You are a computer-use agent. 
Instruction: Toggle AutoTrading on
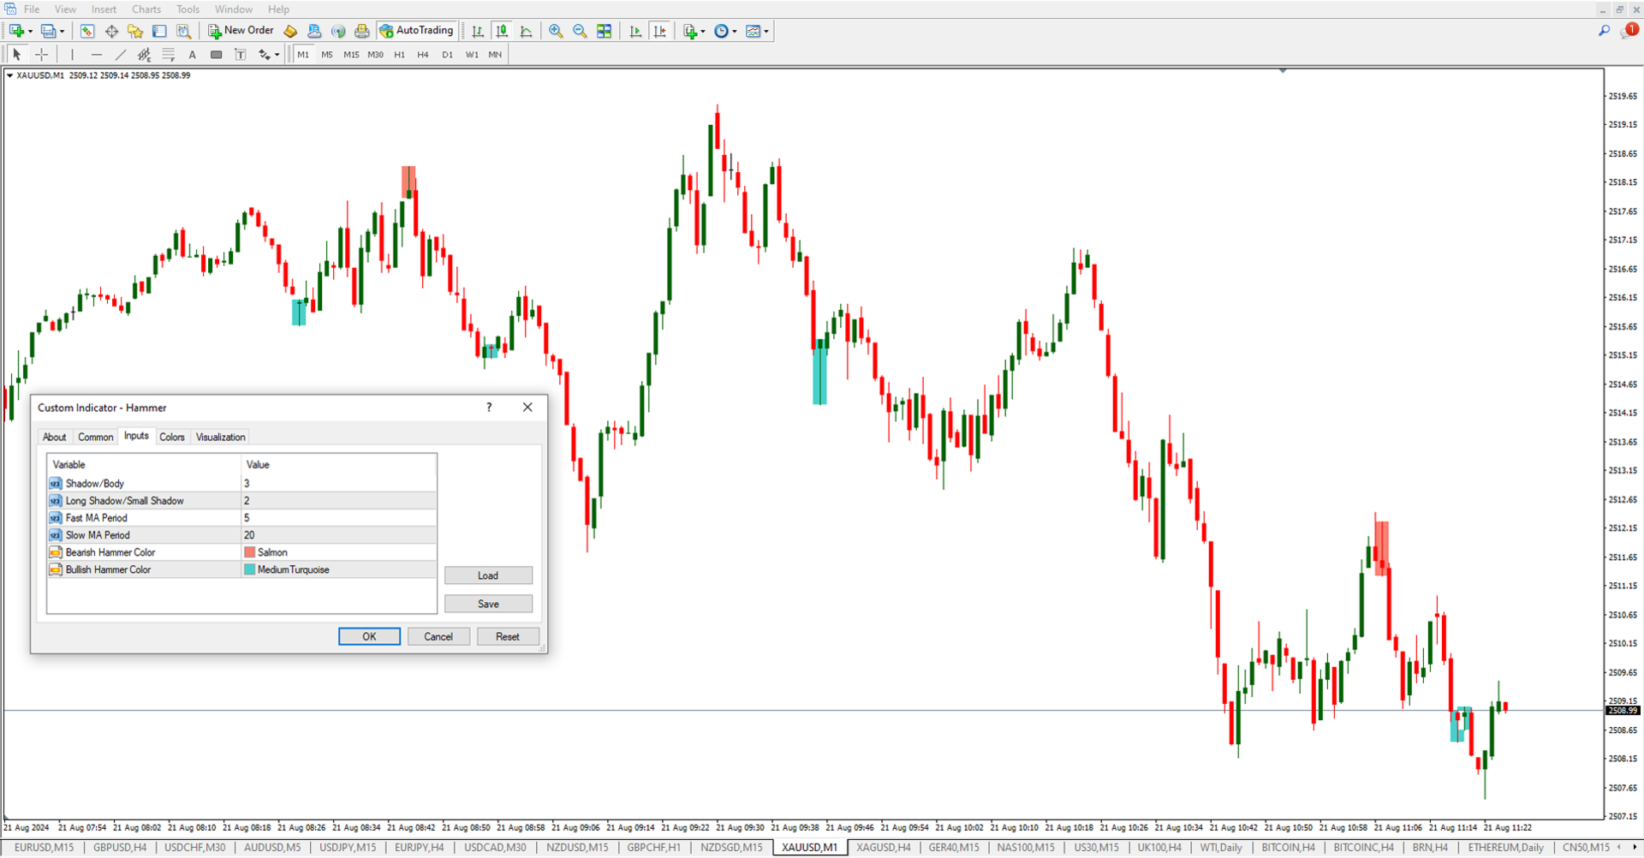pyautogui.click(x=417, y=31)
